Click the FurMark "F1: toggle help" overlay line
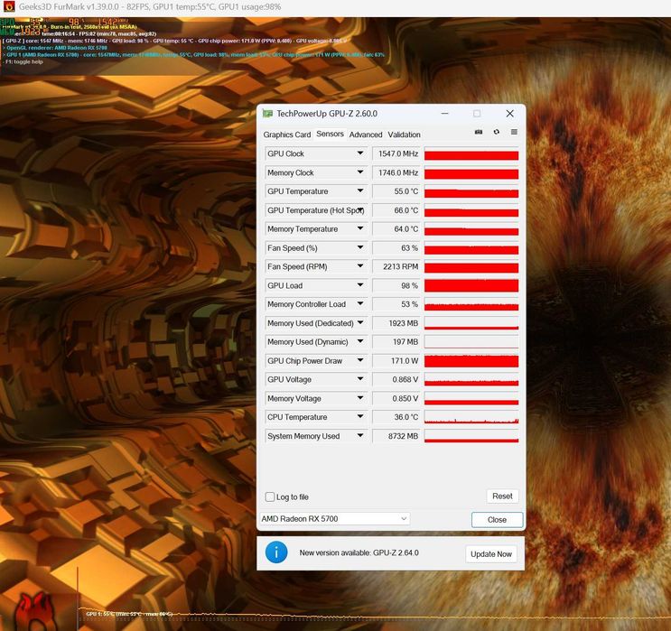This screenshot has height=631, width=671. [23, 61]
